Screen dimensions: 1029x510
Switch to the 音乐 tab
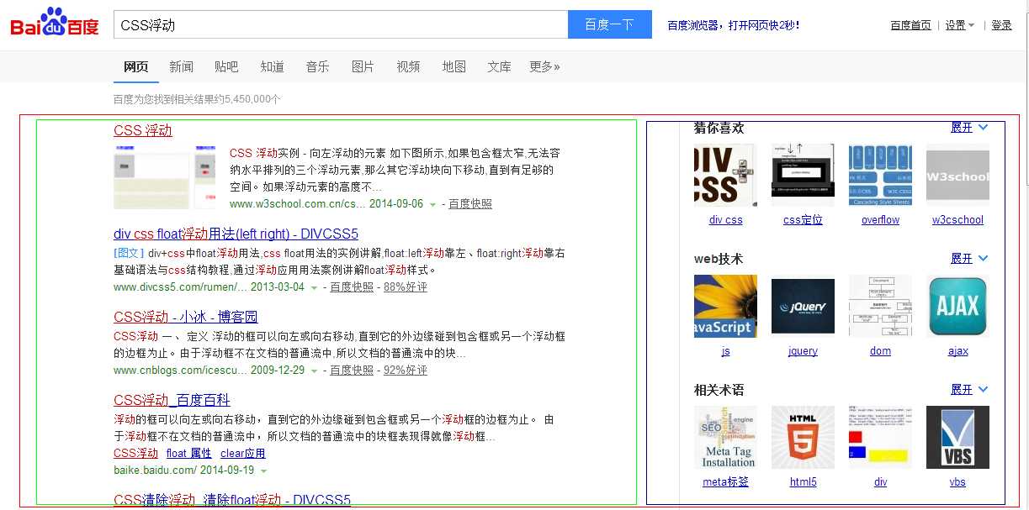(x=317, y=66)
